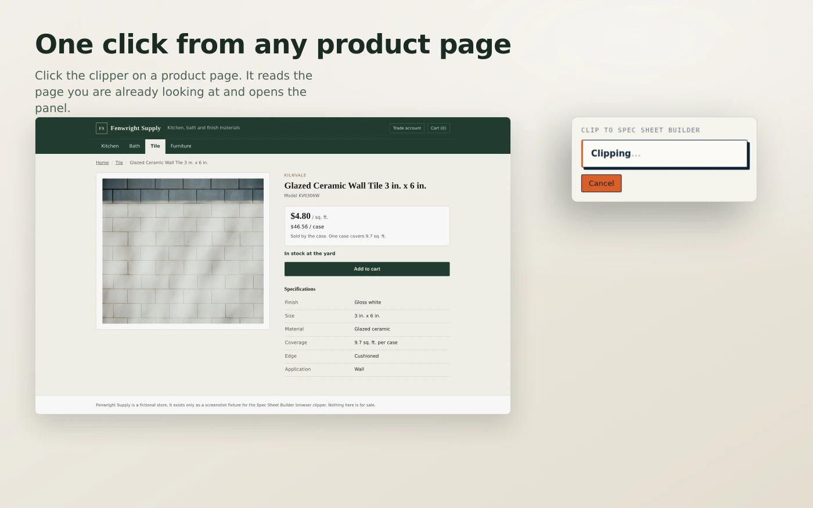Click the Glazed ceramic material value
Screen dimensions: 813x508
tap(372, 329)
